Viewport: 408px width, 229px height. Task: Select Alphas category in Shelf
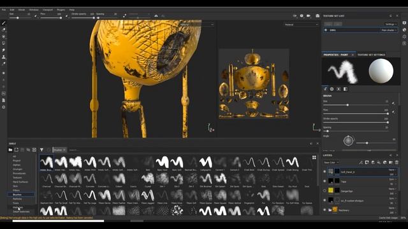[x=17, y=165]
